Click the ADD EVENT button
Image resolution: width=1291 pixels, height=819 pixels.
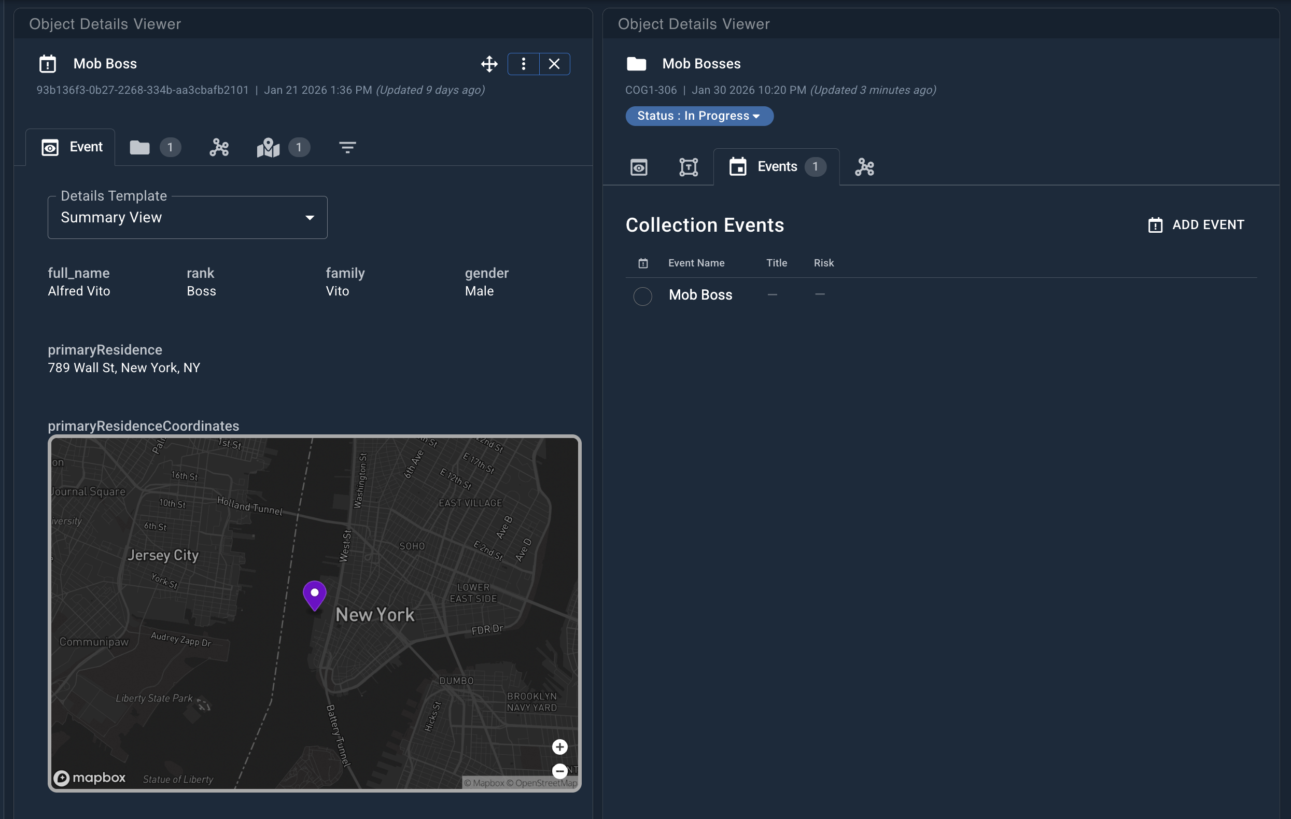(1196, 225)
